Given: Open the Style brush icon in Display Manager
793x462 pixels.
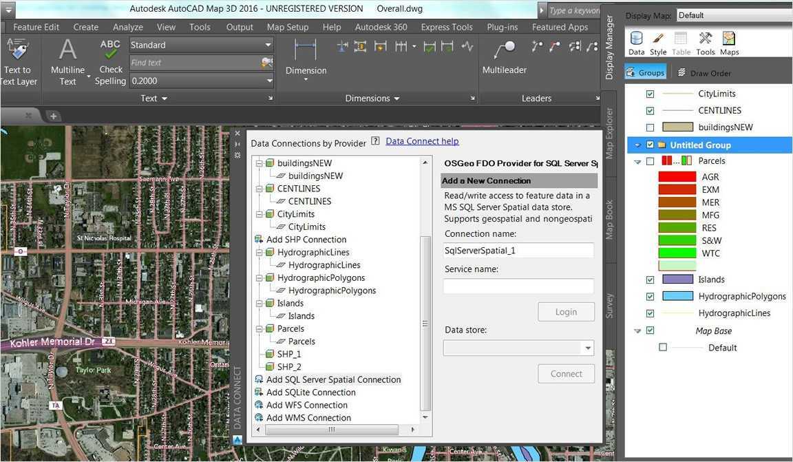Looking at the screenshot, I should 658,43.
